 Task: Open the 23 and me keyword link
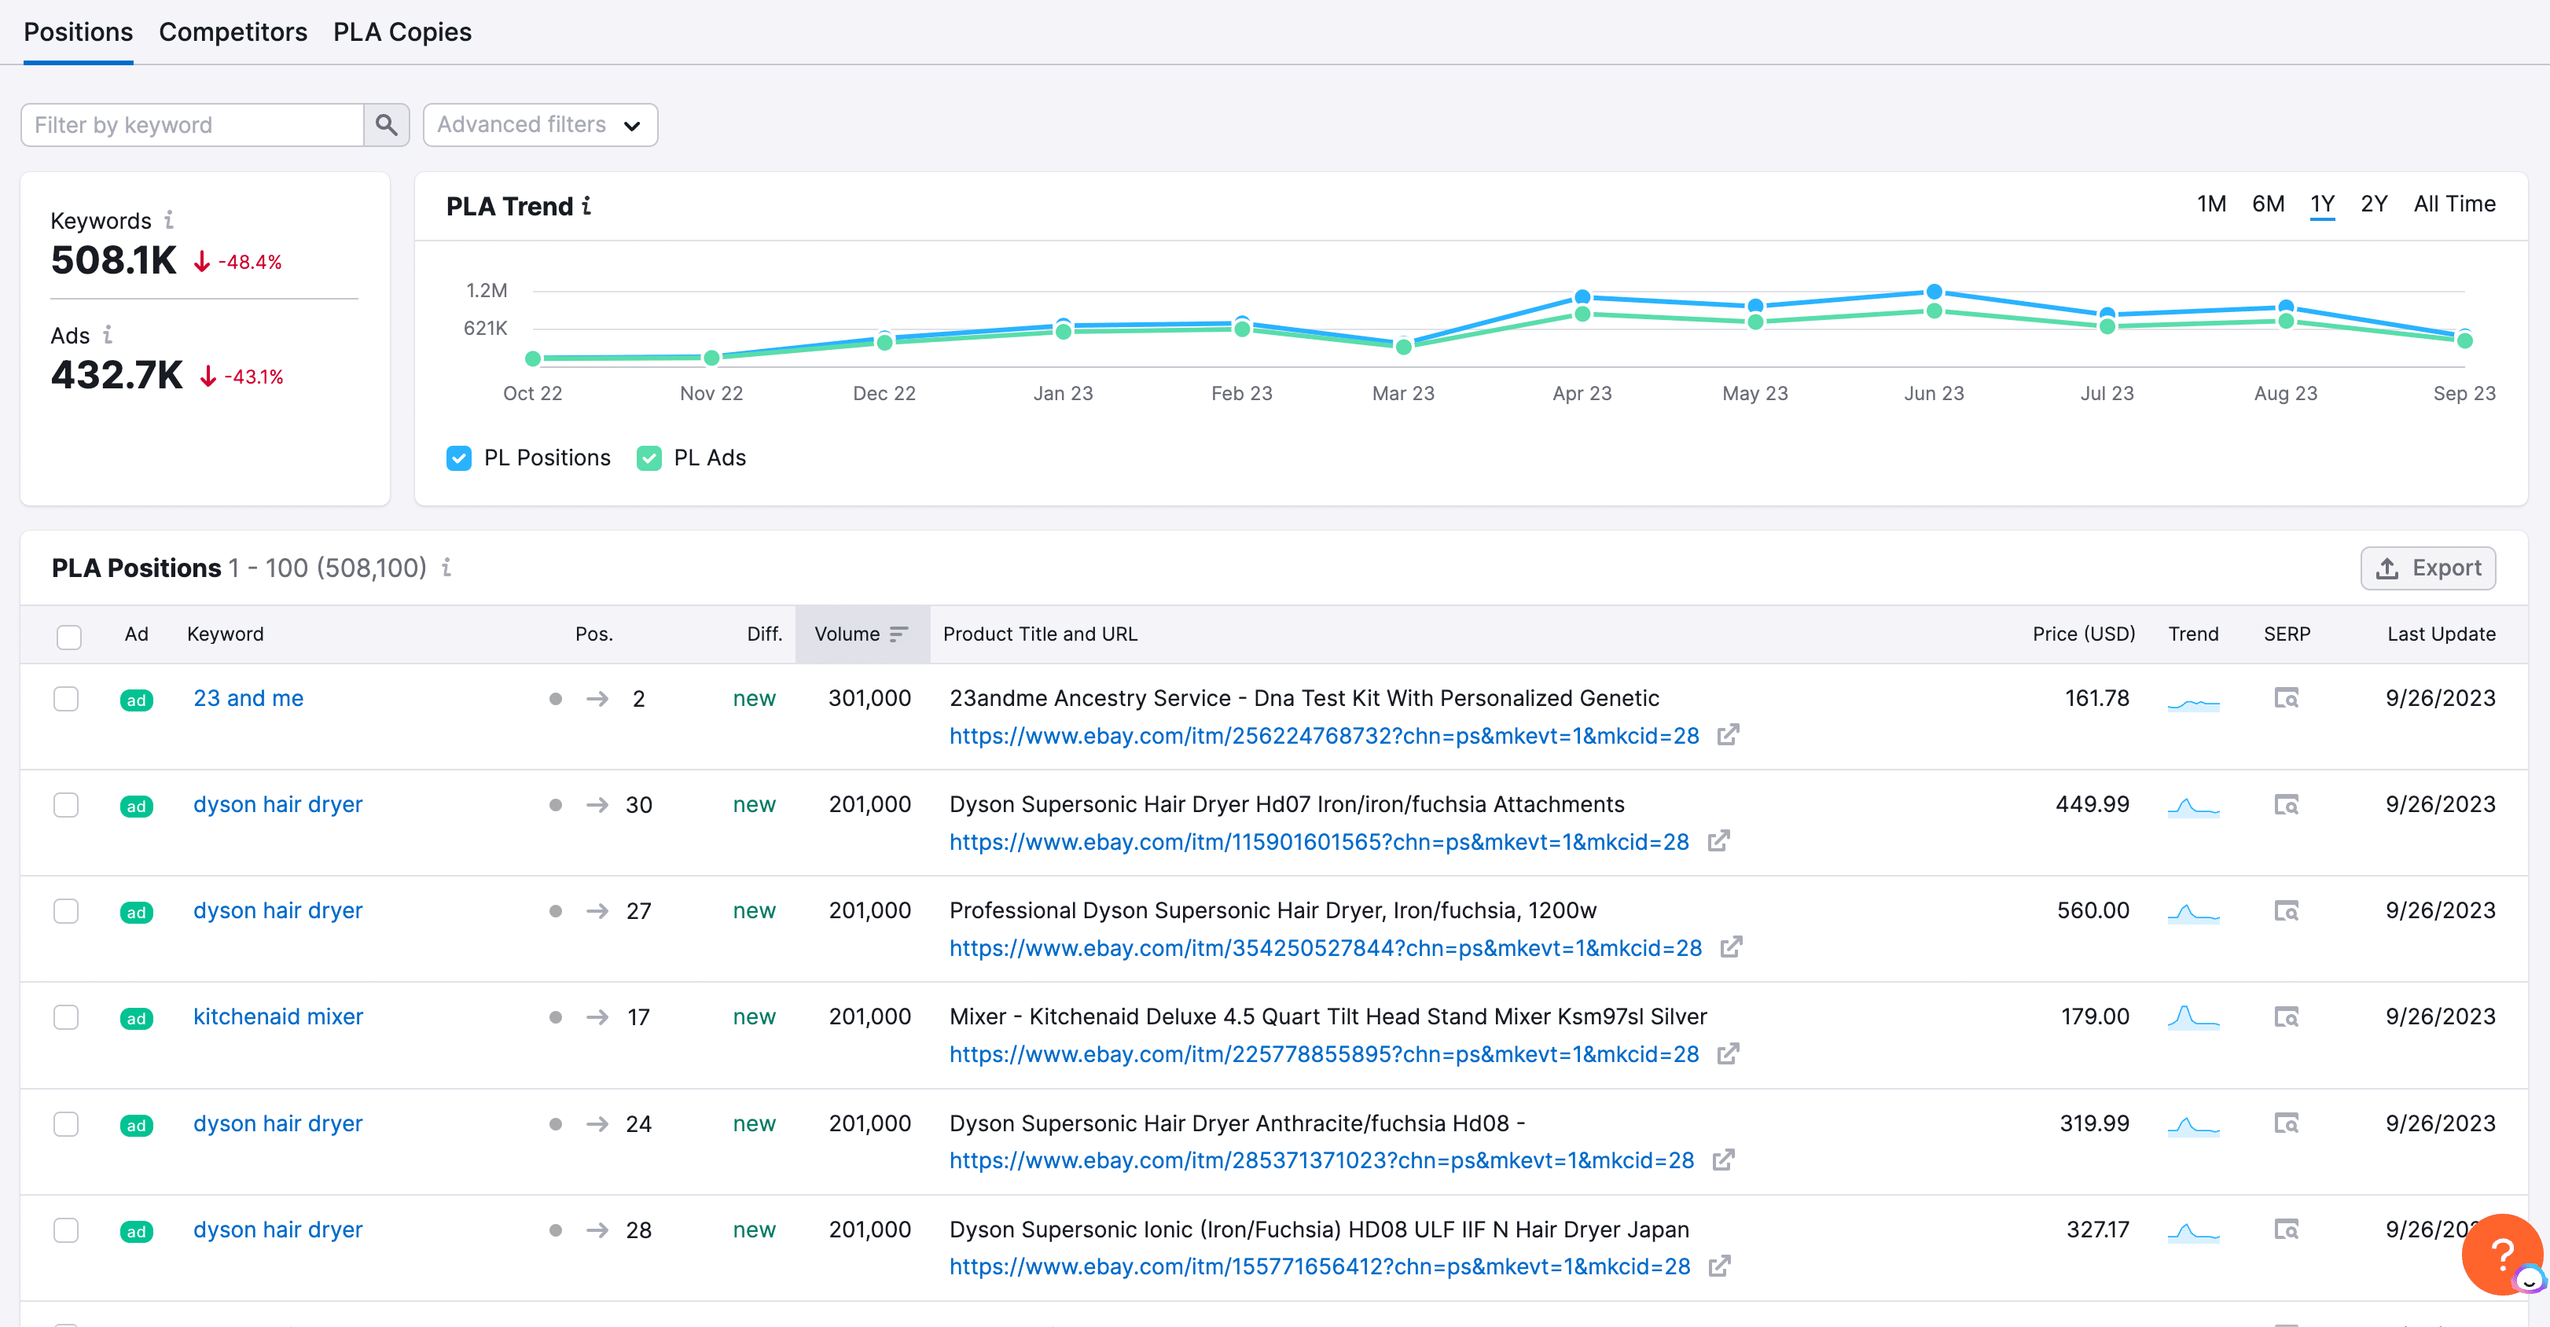point(248,698)
